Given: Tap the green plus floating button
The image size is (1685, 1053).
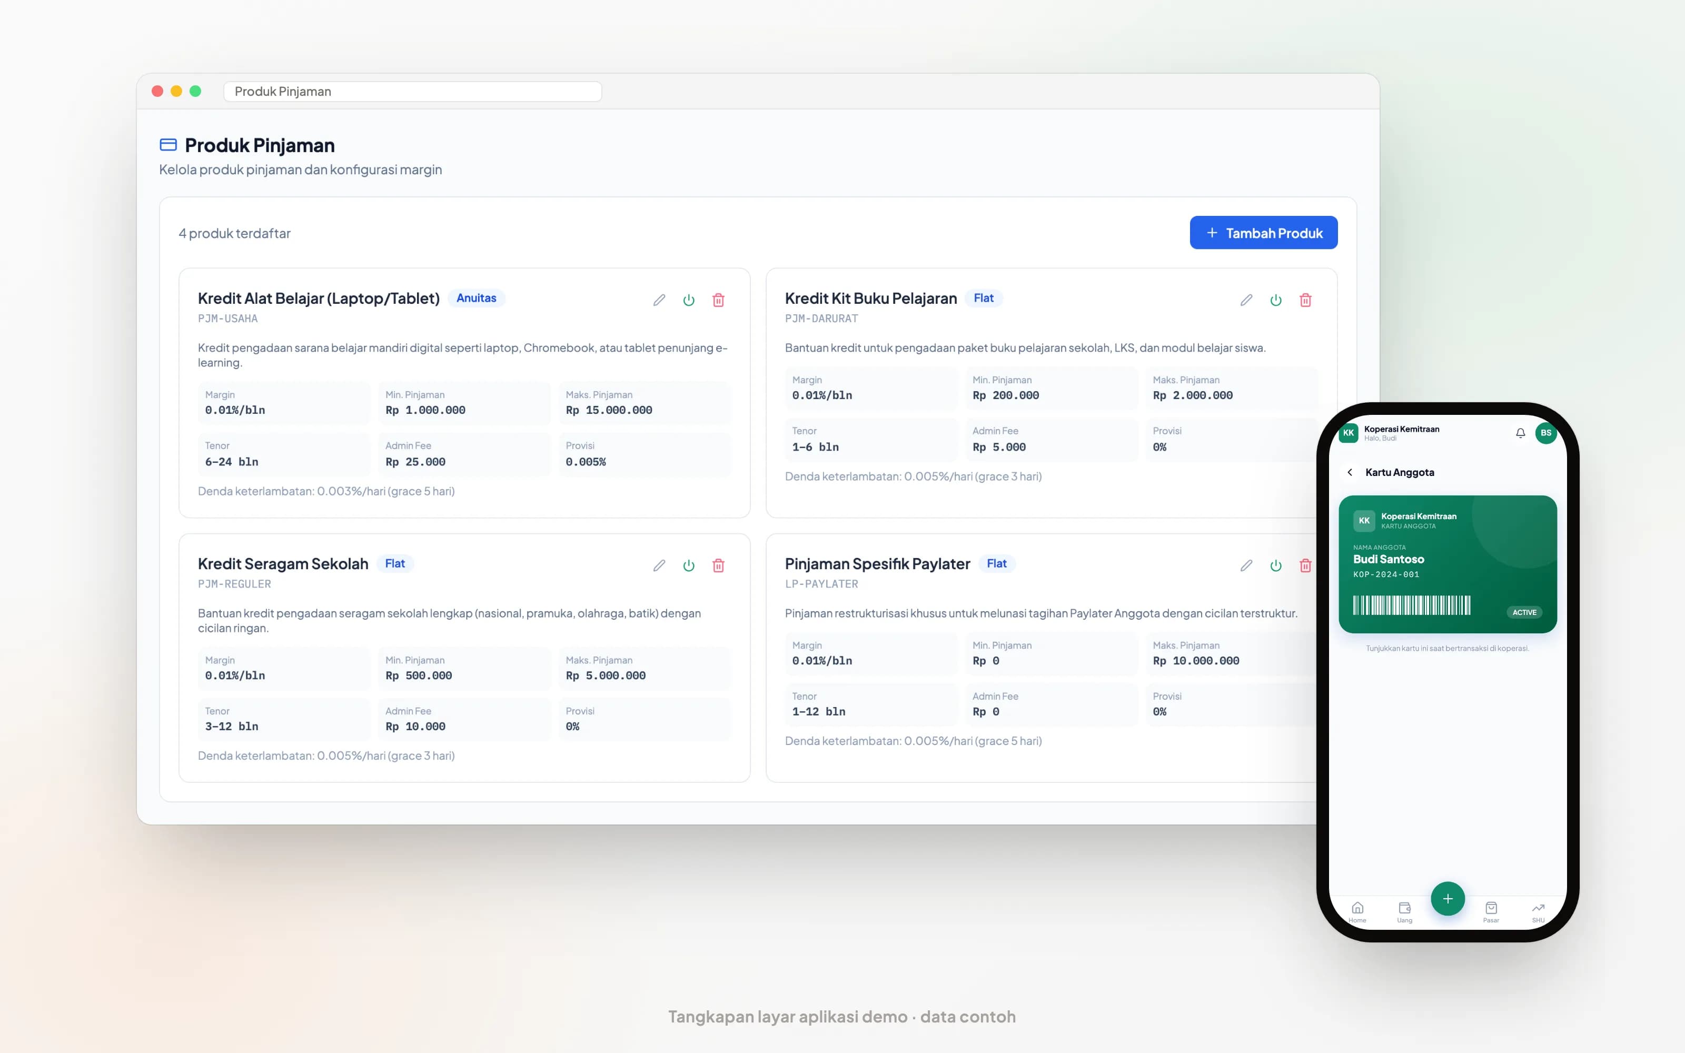Looking at the screenshot, I should tap(1448, 898).
